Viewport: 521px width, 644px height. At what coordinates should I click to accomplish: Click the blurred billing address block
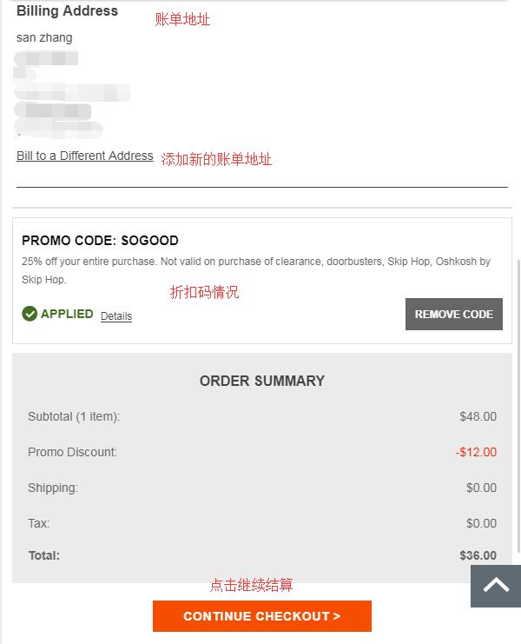tap(72, 94)
